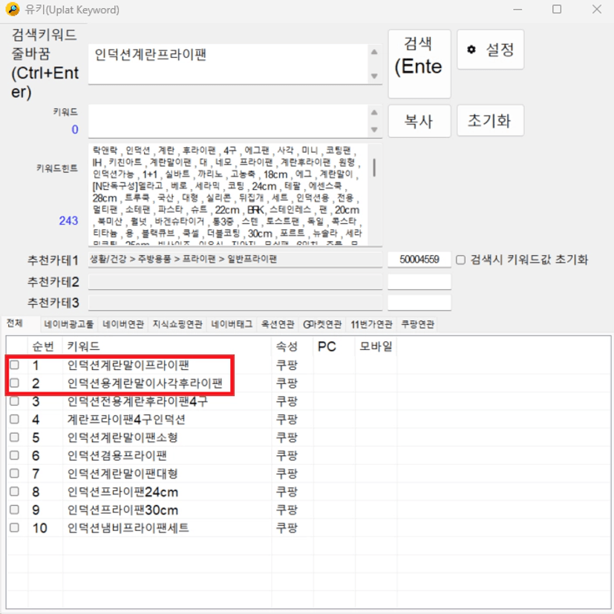Check the box for row 3 인덕션전용계란후라이팬4구

pyautogui.click(x=15, y=401)
